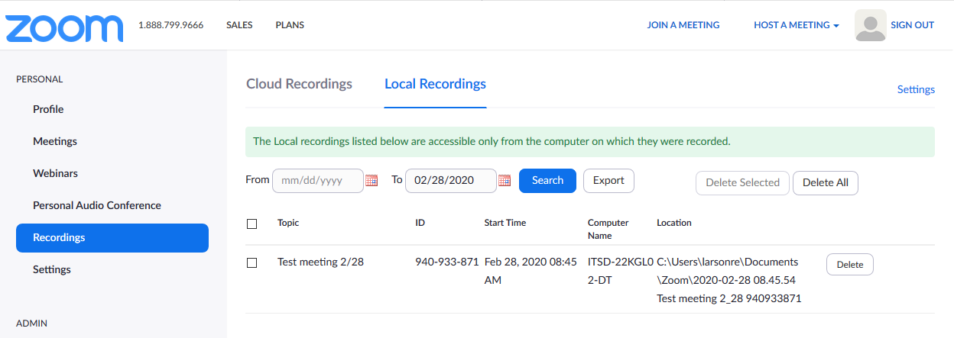This screenshot has height=338, width=954.
Task: Click the green local recordings notice
Action: point(590,142)
